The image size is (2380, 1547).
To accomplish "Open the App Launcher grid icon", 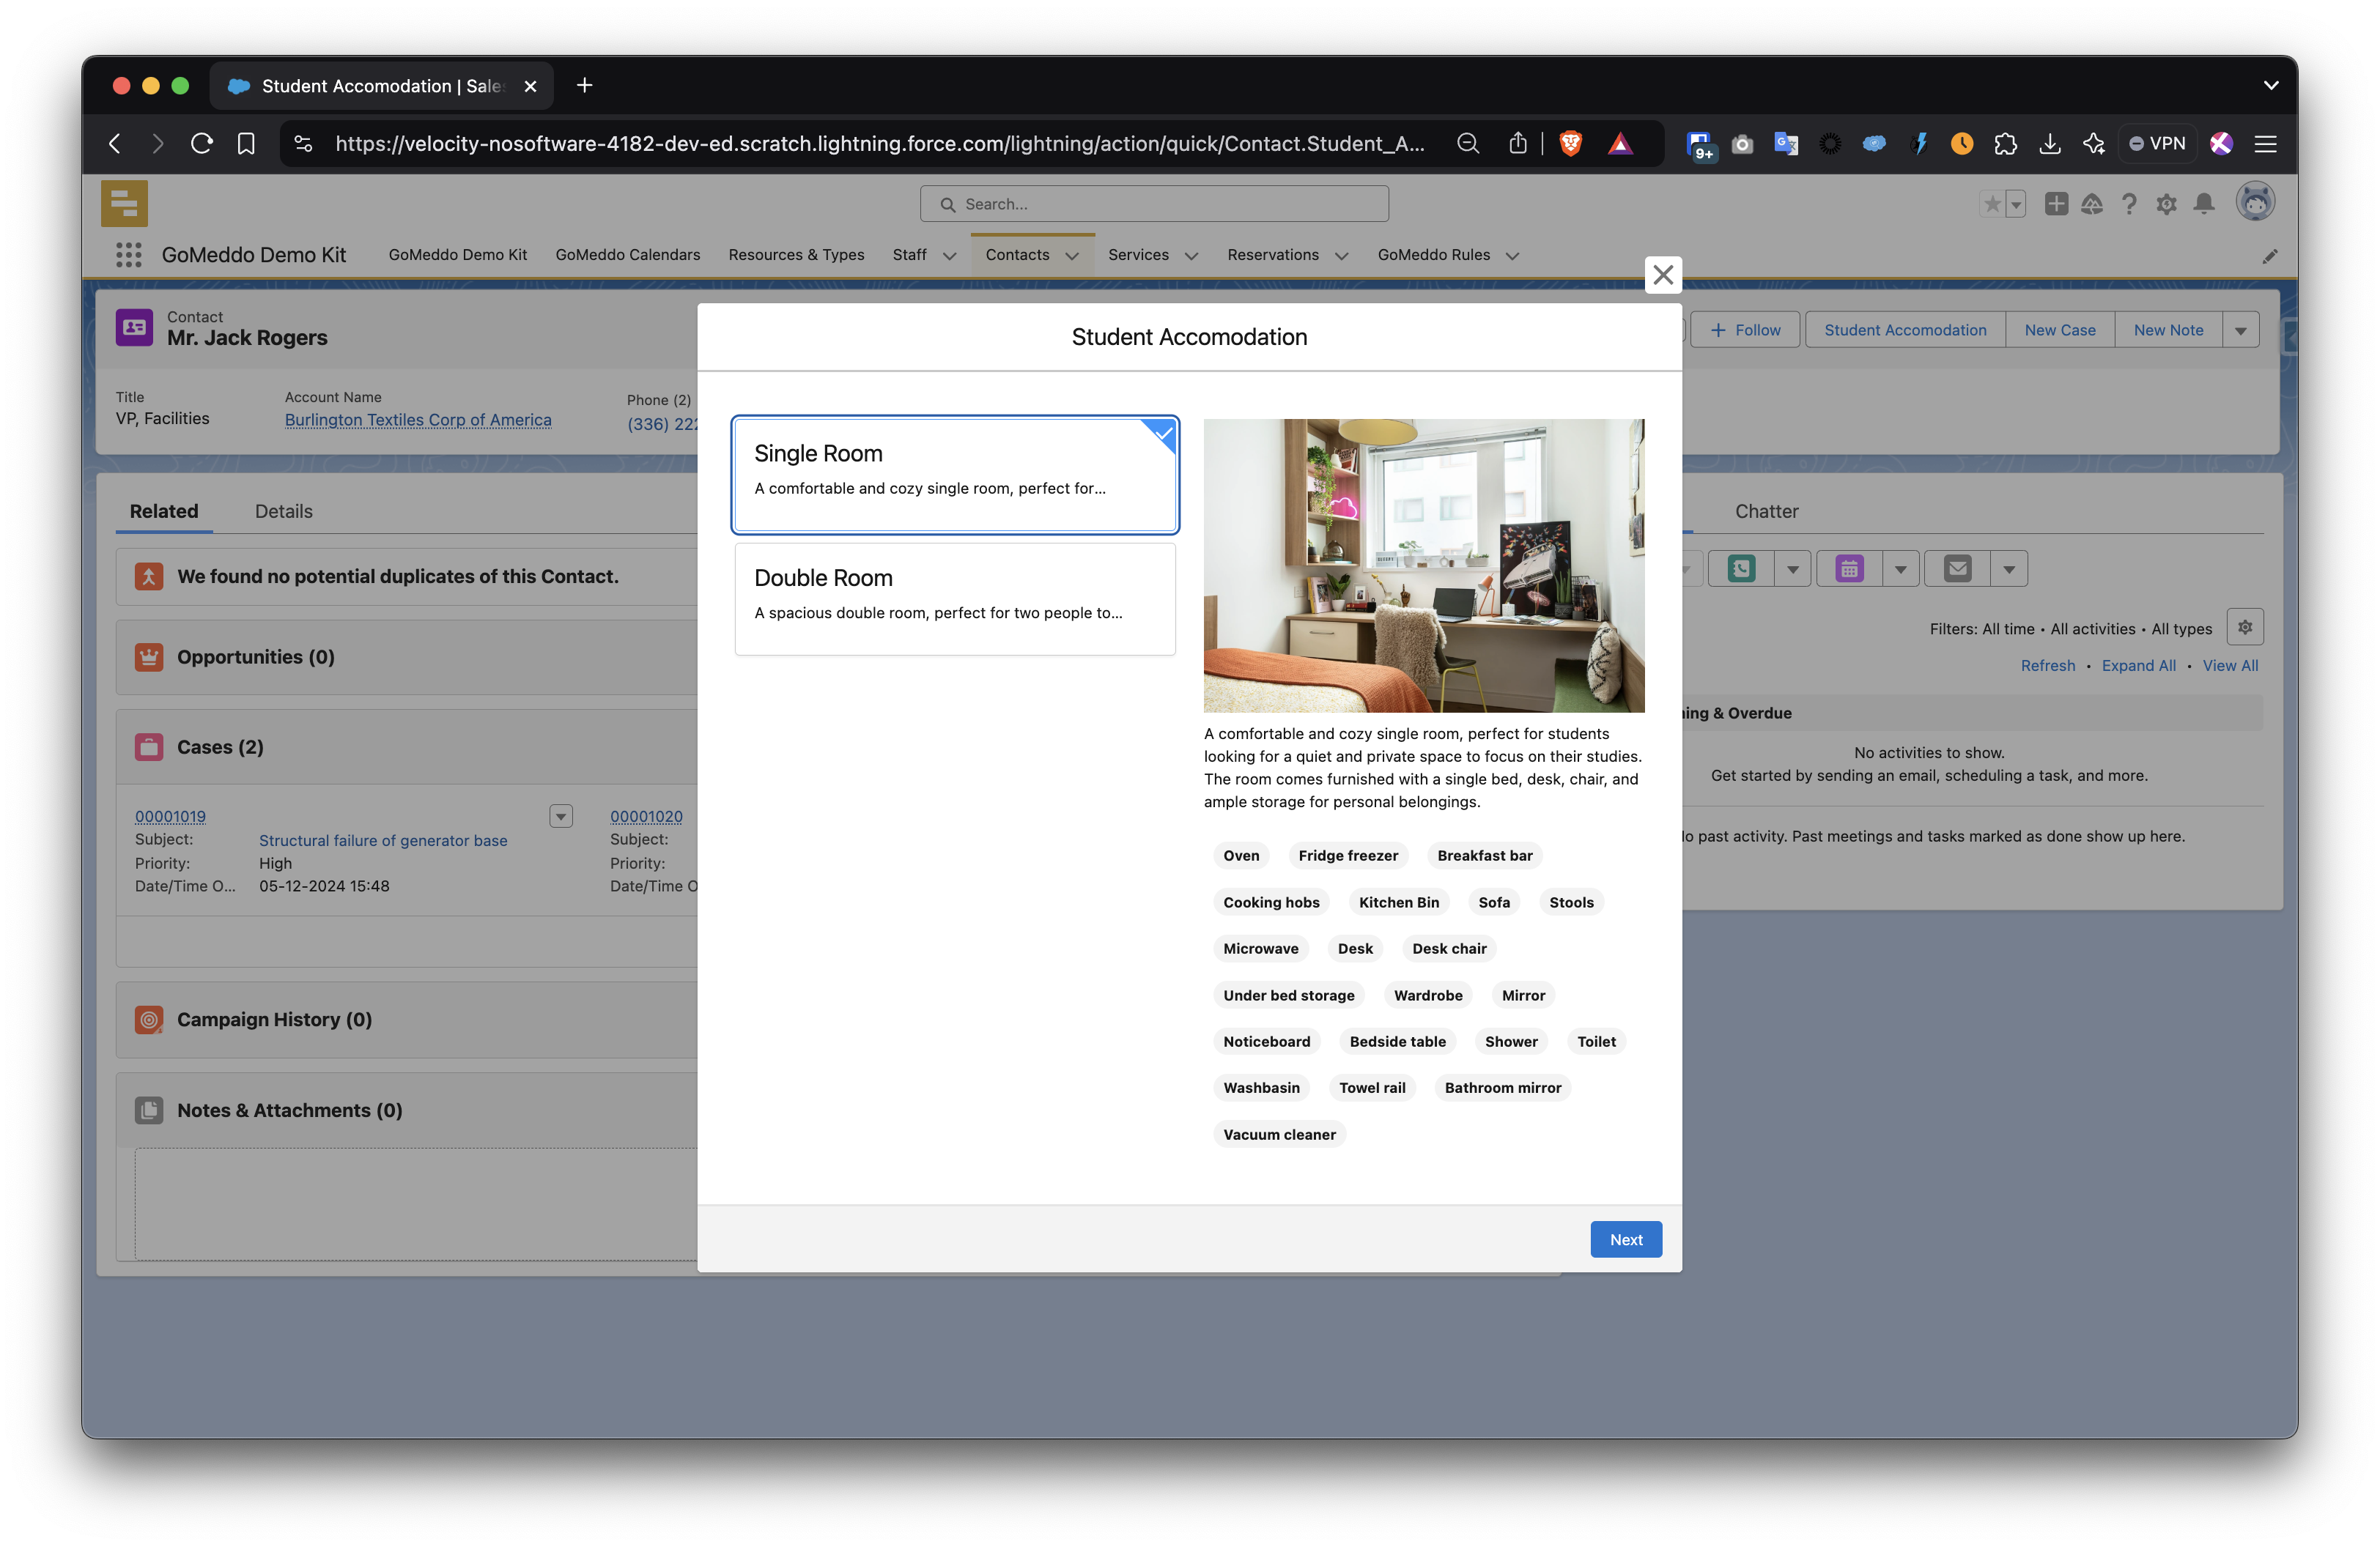I will click(x=128, y=255).
